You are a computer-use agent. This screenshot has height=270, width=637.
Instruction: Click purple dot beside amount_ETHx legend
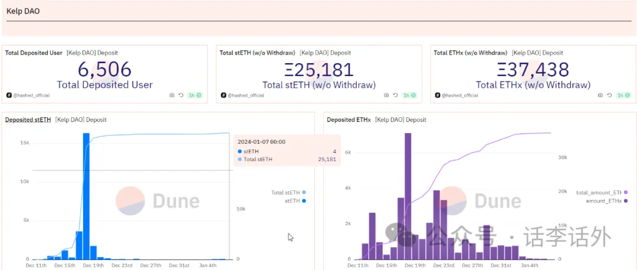(626, 200)
